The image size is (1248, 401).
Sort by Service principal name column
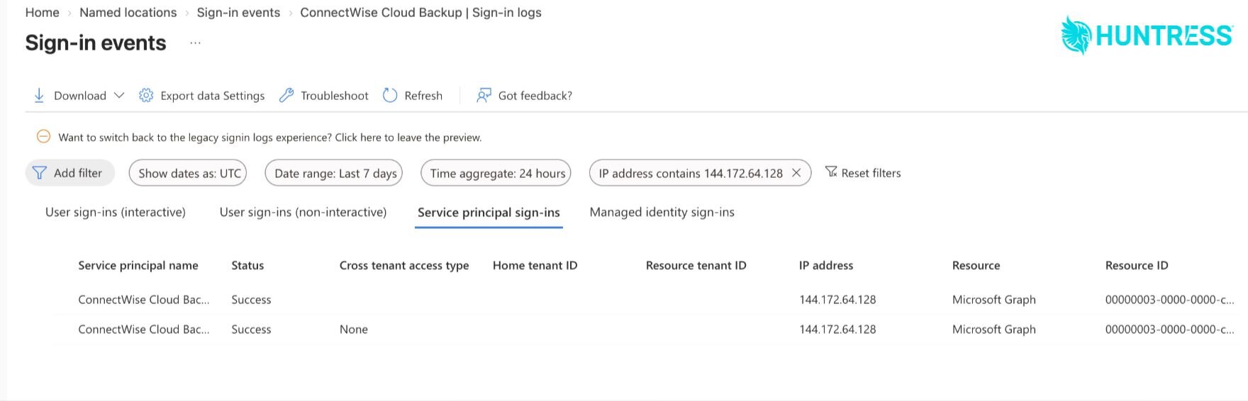138,265
